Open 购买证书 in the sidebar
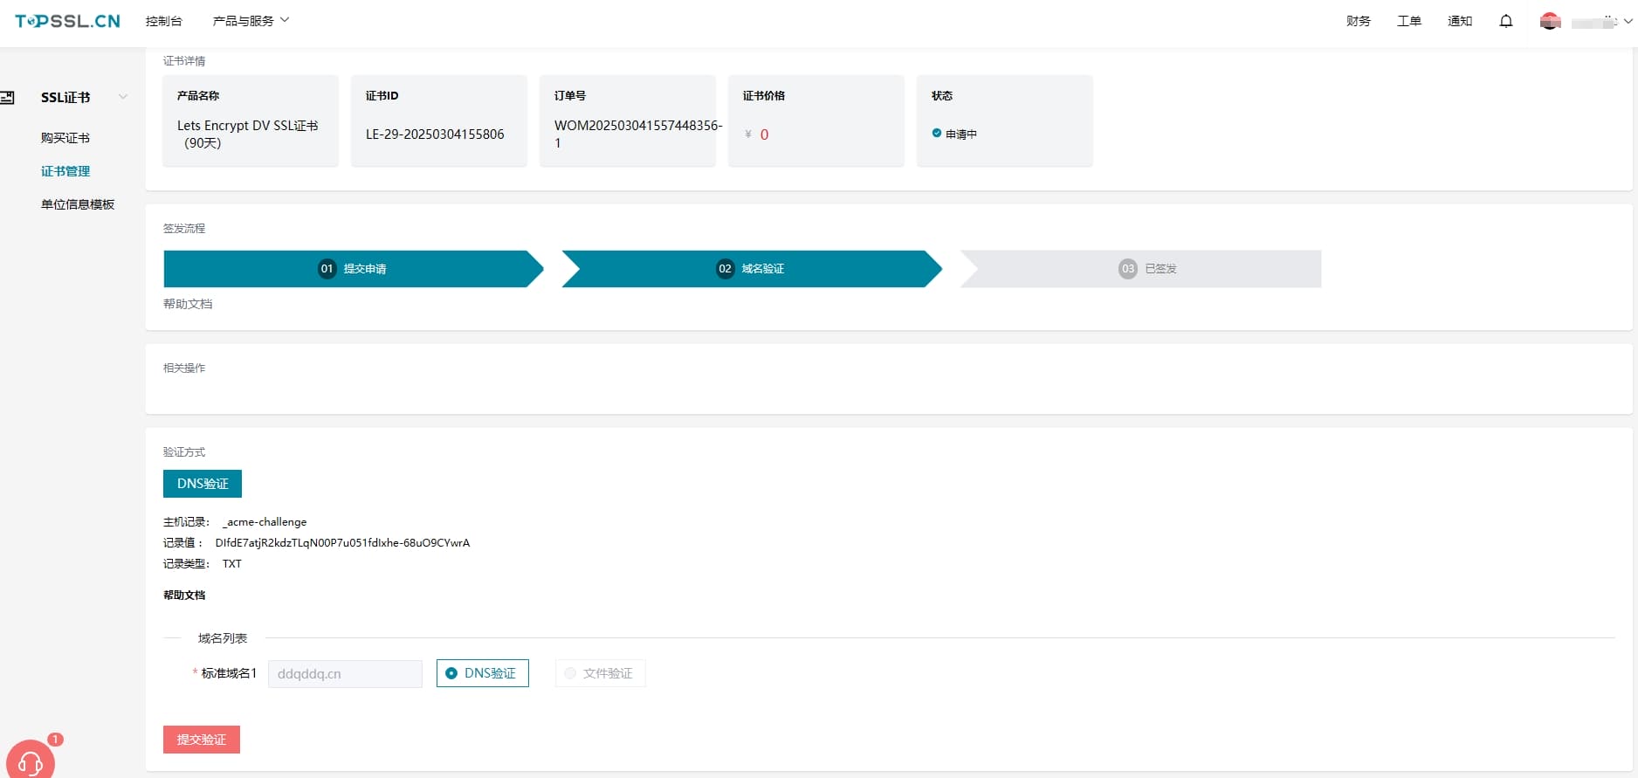Image resolution: width=1638 pixels, height=778 pixels. click(x=65, y=138)
